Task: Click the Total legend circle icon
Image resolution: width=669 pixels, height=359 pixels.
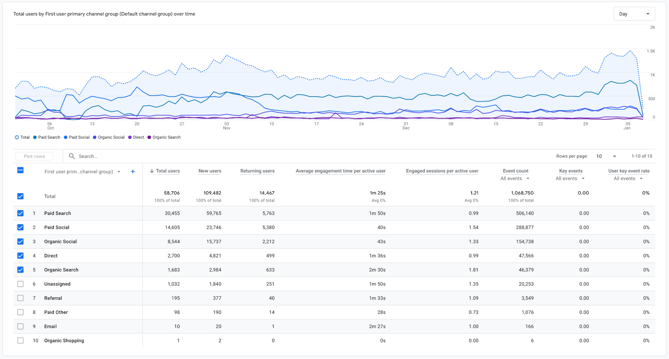Action: tap(17, 137)
